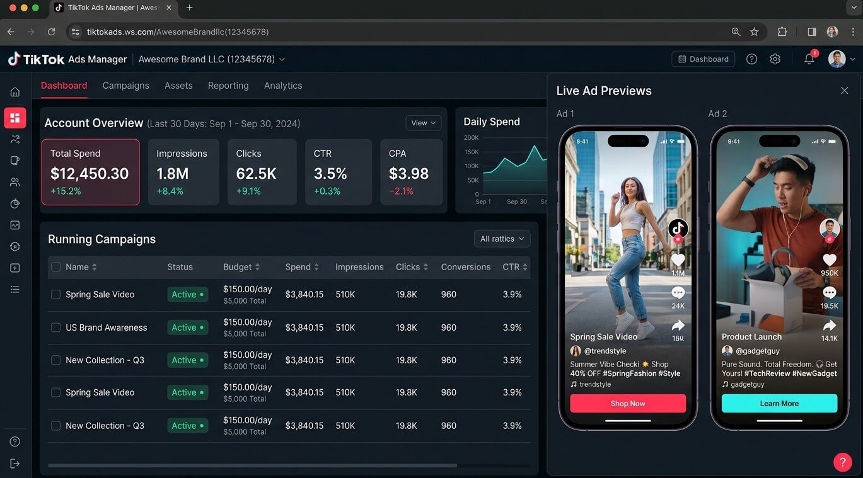Click the horizontal scrollbar under campaigns table
This screenshot has height=478, width=863.
[x=252, y=465]
